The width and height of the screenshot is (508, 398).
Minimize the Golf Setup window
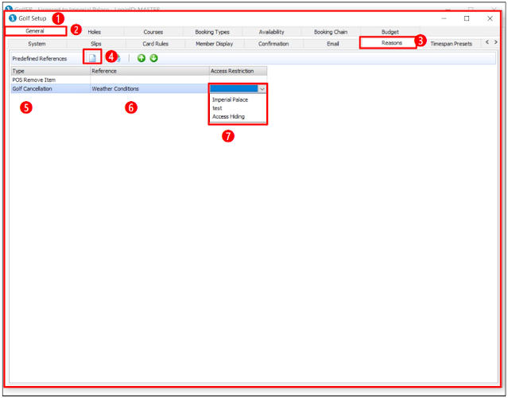coord(444,18)
